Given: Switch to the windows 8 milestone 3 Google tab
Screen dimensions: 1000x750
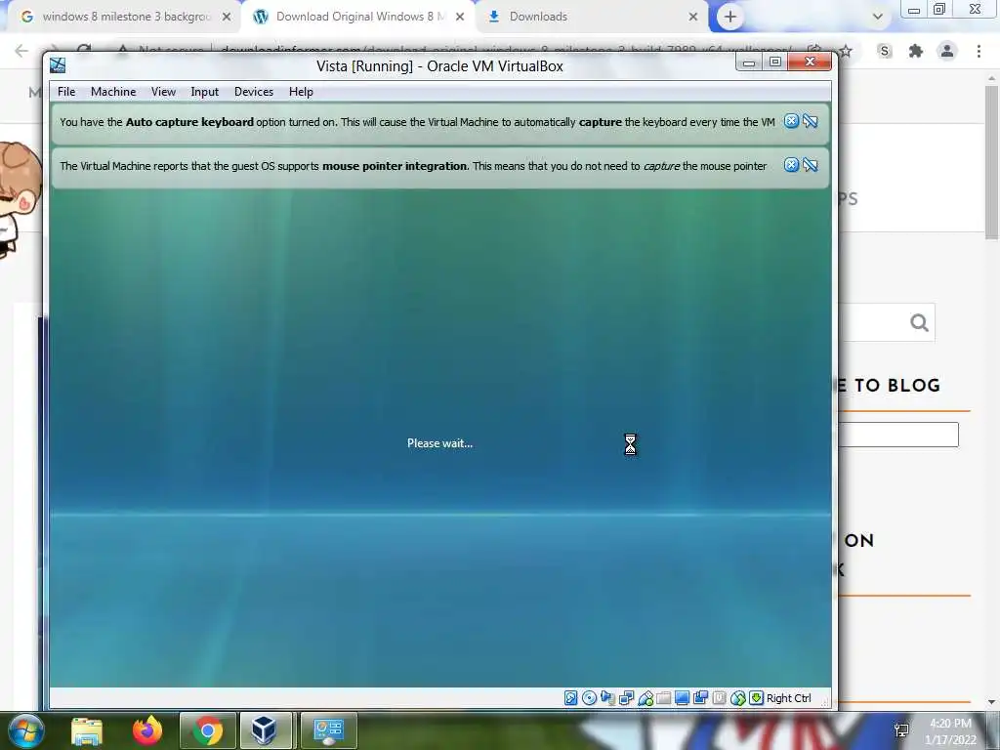Looking at the screenshot, I should point(126,17).
